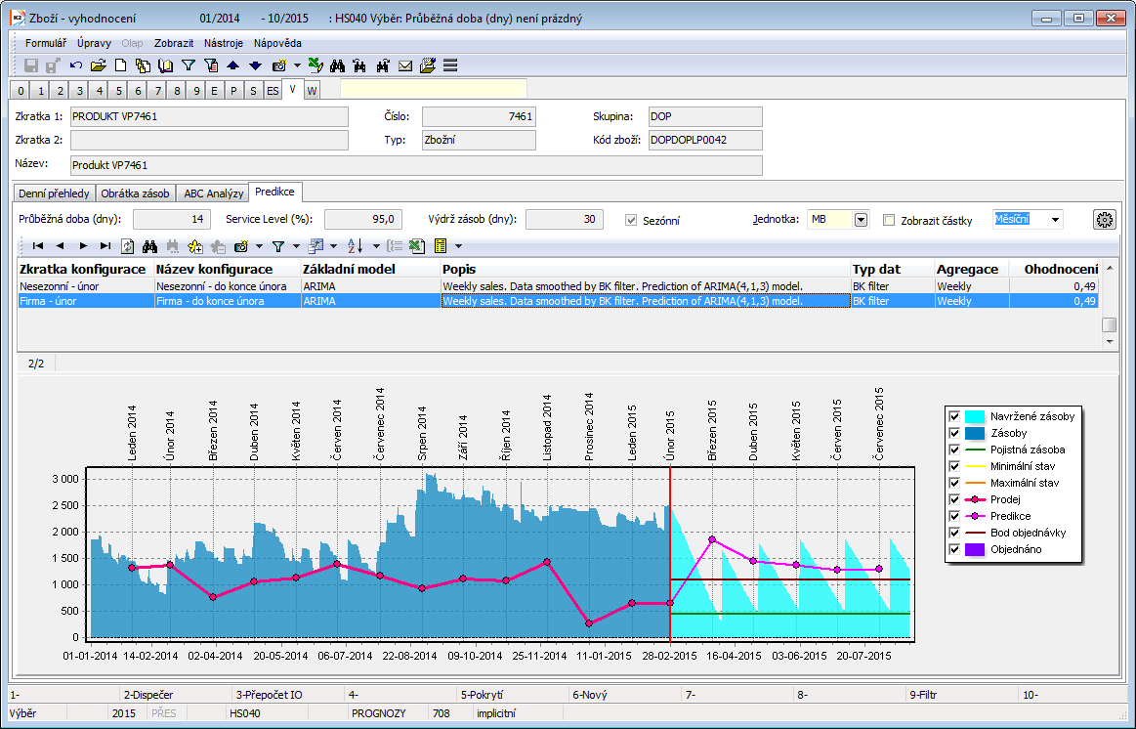1136x729 pixels.
Task: Click the open folder icon in the toolbar
Action: (98, 65)
